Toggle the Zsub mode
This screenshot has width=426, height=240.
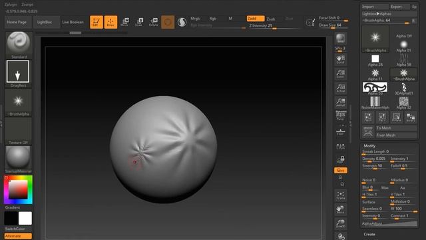tap(271, 19)
